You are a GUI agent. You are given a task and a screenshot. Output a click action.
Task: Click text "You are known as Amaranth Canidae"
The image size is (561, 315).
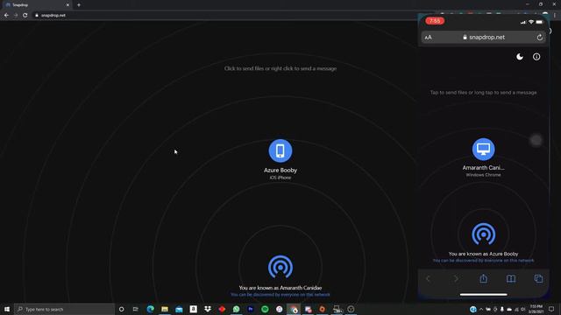(x=280, y=288)
